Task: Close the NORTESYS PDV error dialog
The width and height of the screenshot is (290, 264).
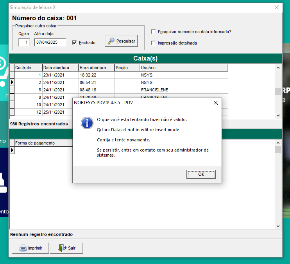Action: tap(215, 103)
